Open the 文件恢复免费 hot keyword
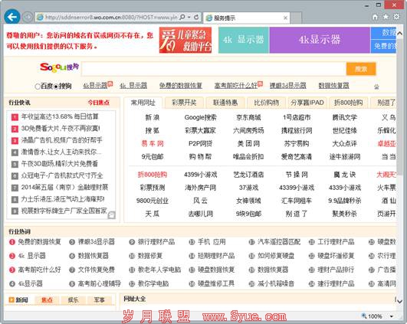 click(x=97, y=270)
